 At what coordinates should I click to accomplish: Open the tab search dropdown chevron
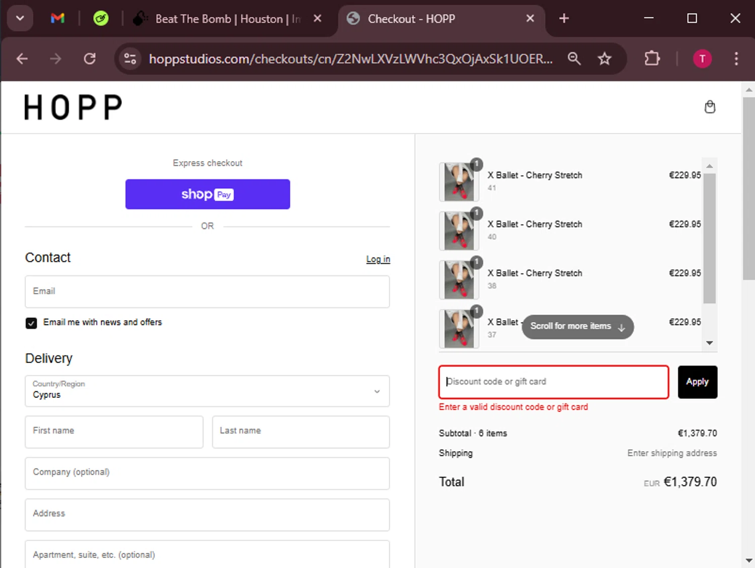(20, 19)
